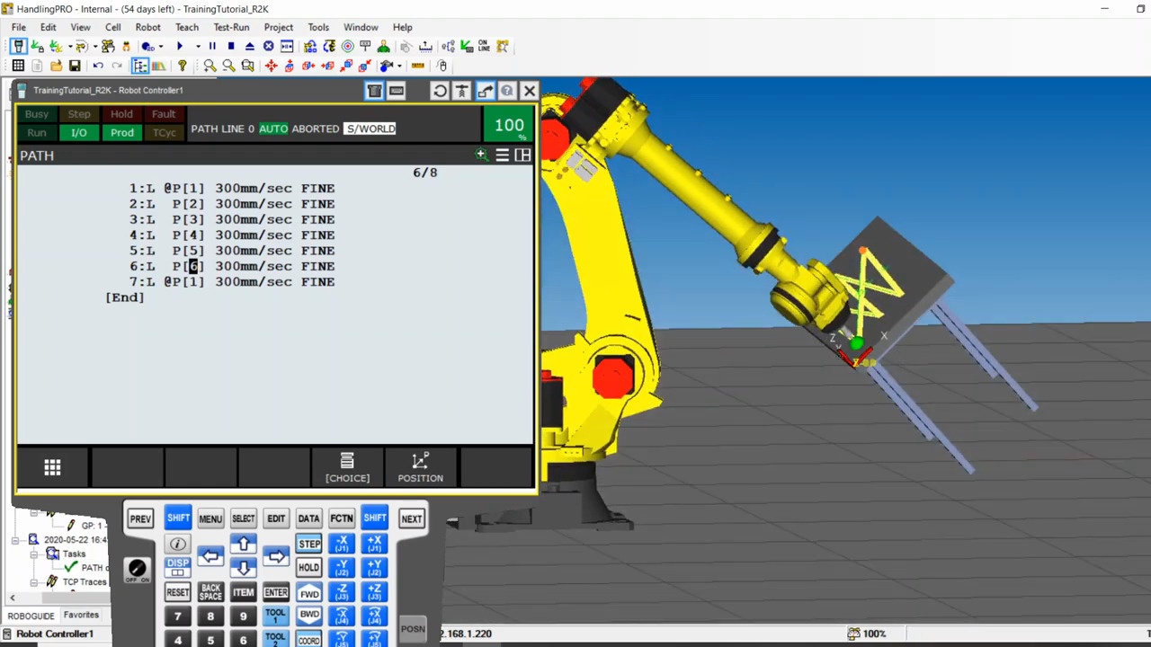Pause program execution with the pause icon
Viewport: 1151px width, 647px height.
tap(212, 46)
